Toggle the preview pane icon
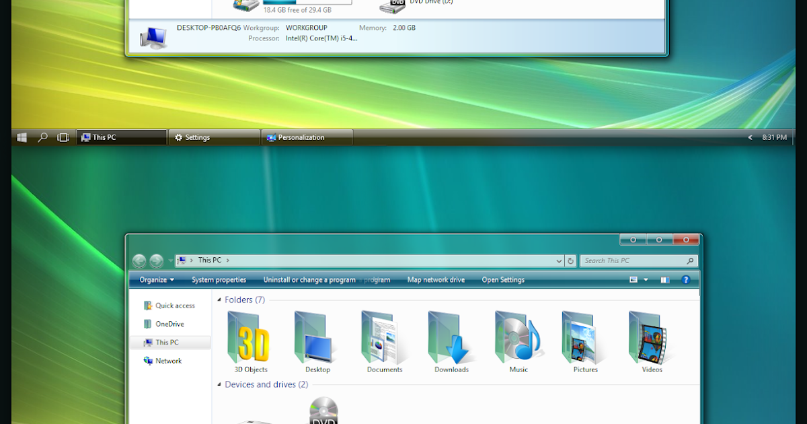The width and height of the screenshot is (807, 424). click(x=665, y=280)
